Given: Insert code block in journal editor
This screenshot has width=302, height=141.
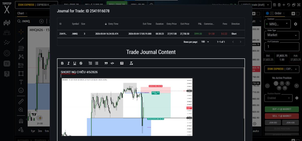Looking at the screenshot, I should [112, 63].
